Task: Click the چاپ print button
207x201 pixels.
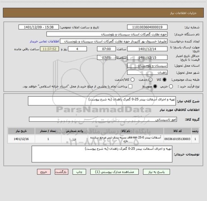Action: click(79, 172)
